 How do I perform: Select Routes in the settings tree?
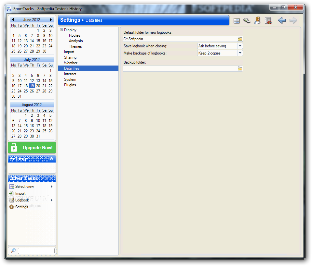pos(75,35)
